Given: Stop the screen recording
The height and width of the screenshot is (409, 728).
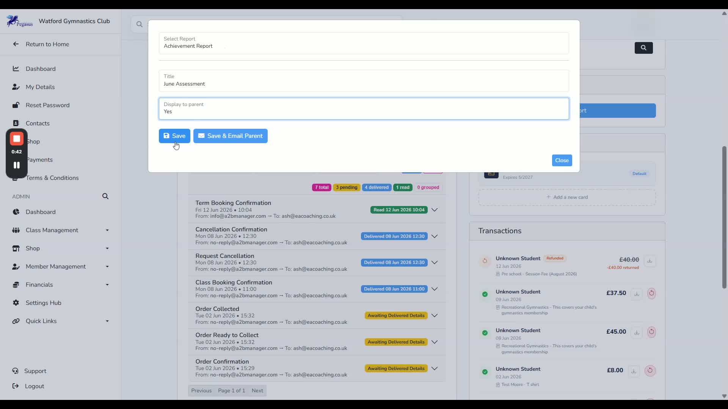Looking at the screenshot, I should (x=17, y=139).
